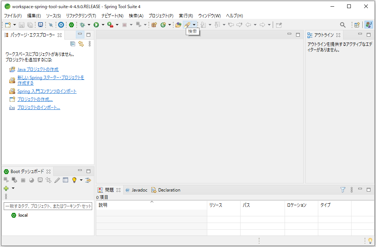Toggle the Java perspective button
This screenshot has width=376, height=247.
pyautogui.click(x=368, y=25)
